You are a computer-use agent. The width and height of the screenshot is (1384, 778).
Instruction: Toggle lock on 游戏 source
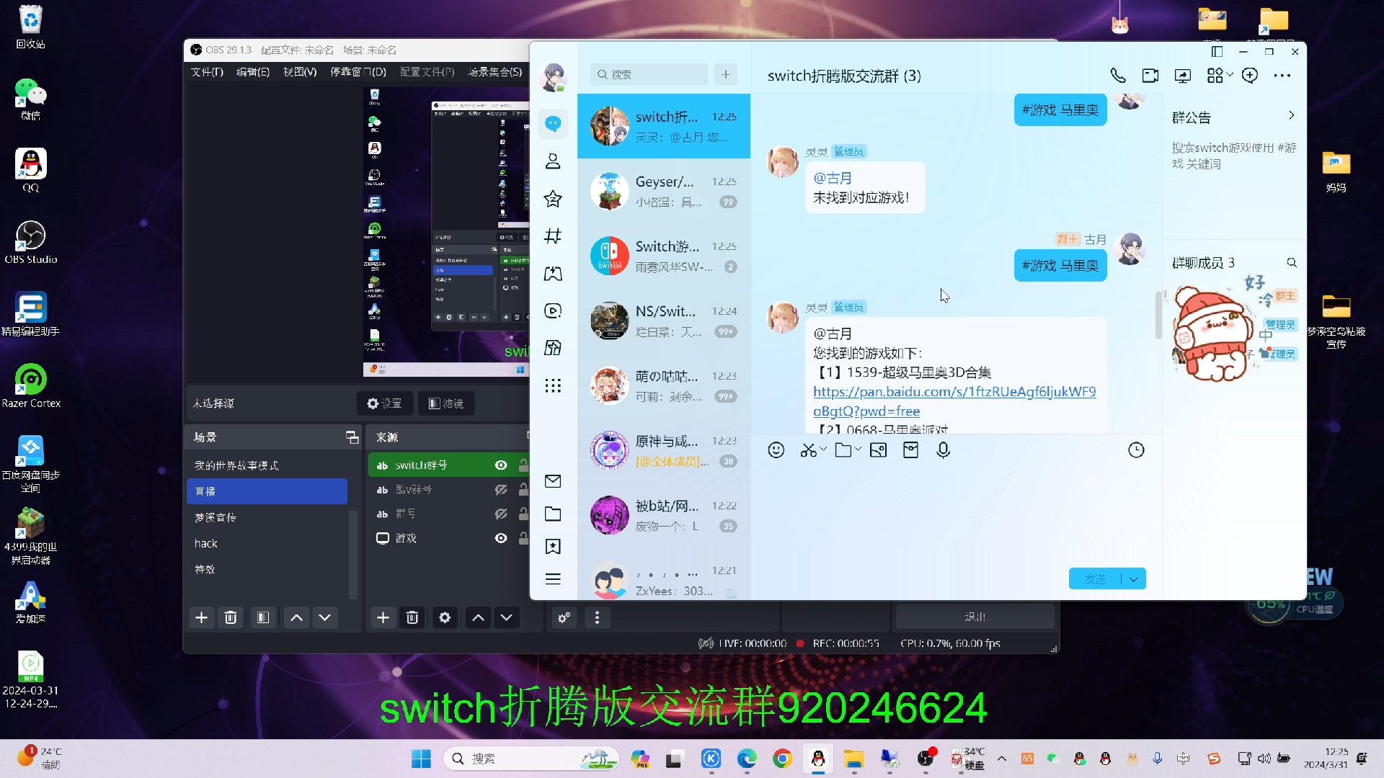coord(524,538)
